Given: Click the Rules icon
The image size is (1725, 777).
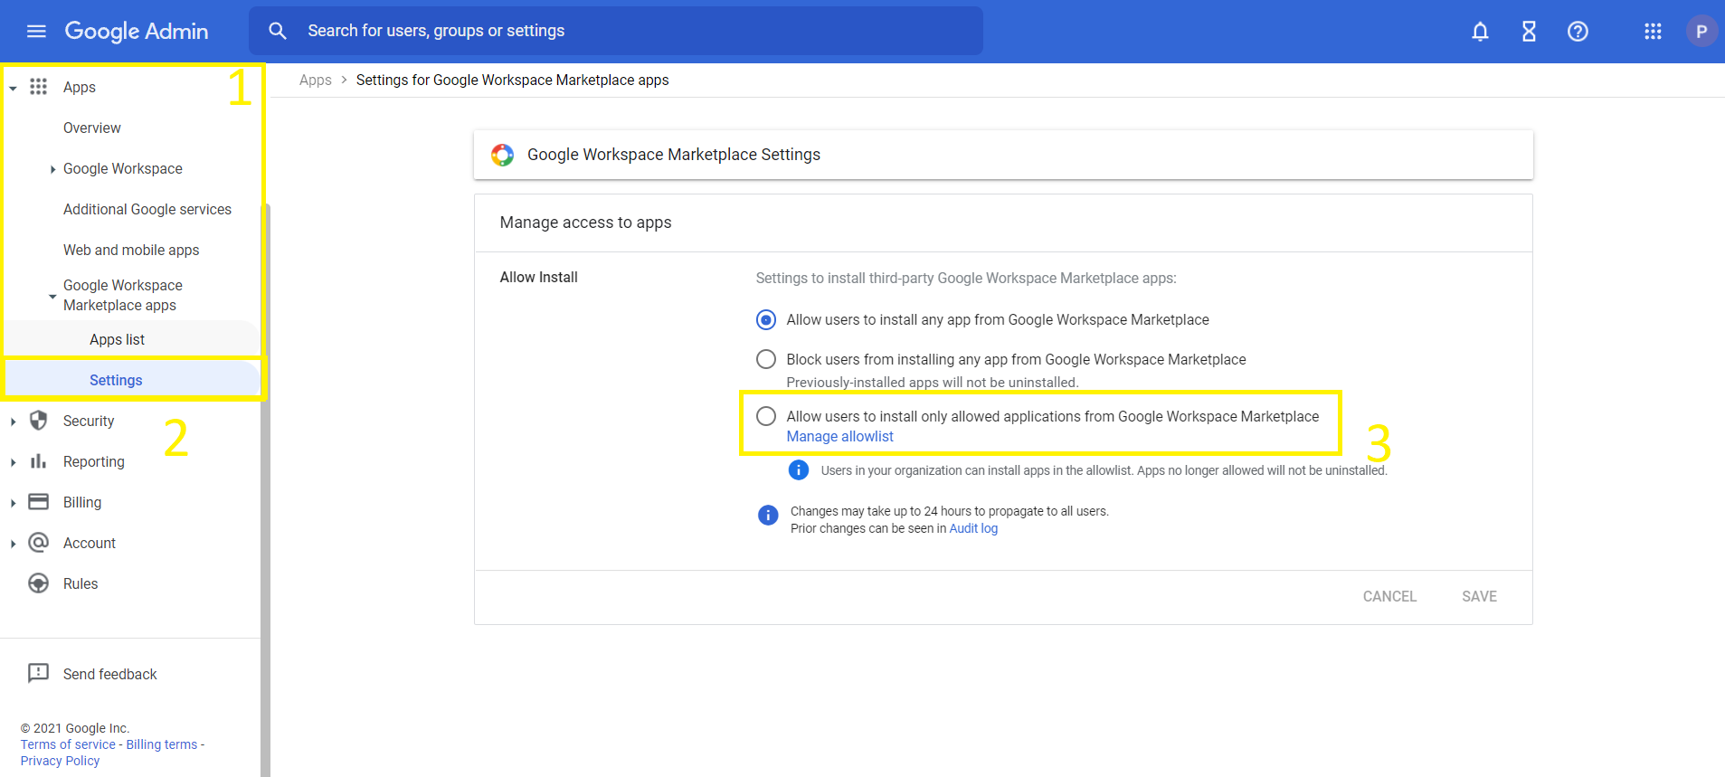Looking at the screenshot, I should 38,583.
